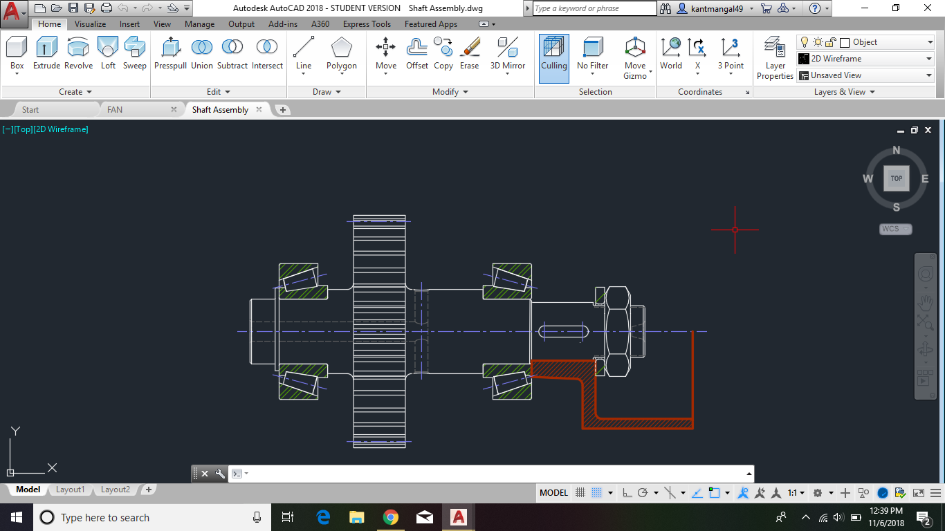Toggle the Culling selection option
Viewport: 945px width, 531px height.
[x=553, y=58]
